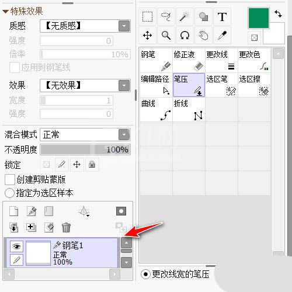292x292 pixels.
Task: Toggle the lock transparent pixels button
Action: 46,165
